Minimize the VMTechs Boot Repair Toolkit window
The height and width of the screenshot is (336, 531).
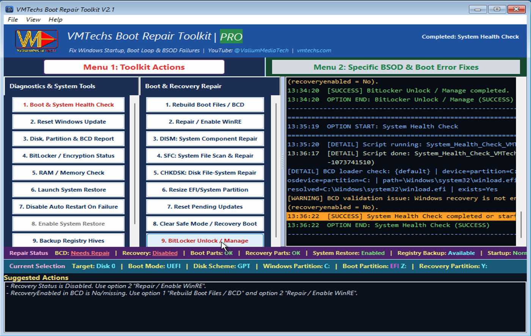click(478, 9)
